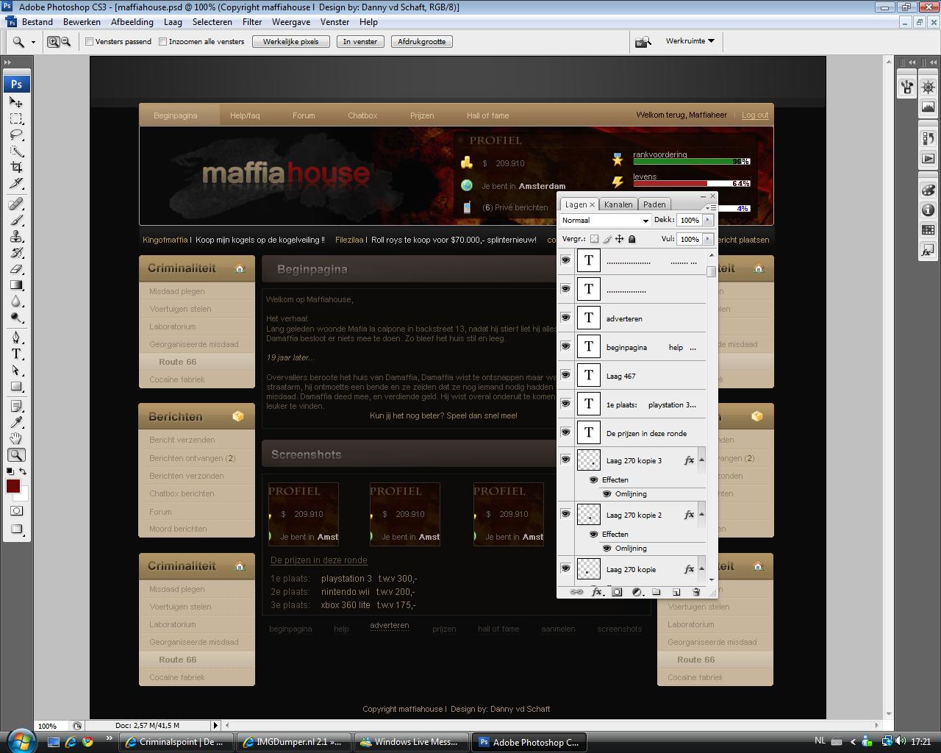Click the 'Werkelijke pixels' button
The height and width of the screenshot is (753, 941).
(291, 42)
